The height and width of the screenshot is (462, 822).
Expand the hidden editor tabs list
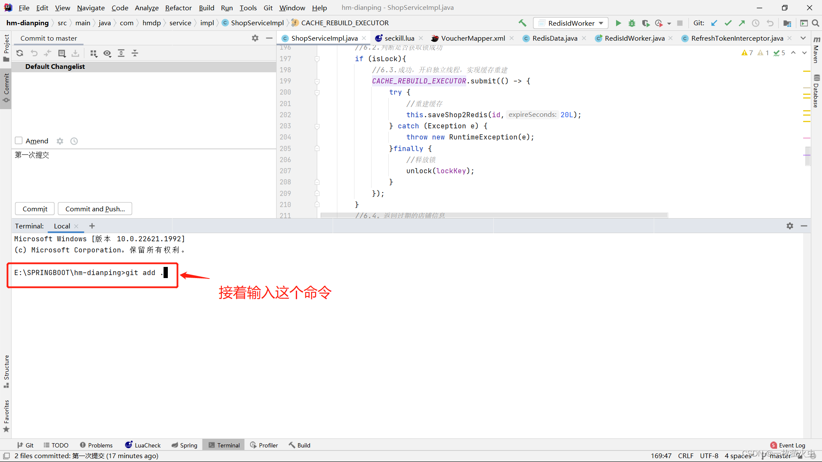tap(803, 38)
